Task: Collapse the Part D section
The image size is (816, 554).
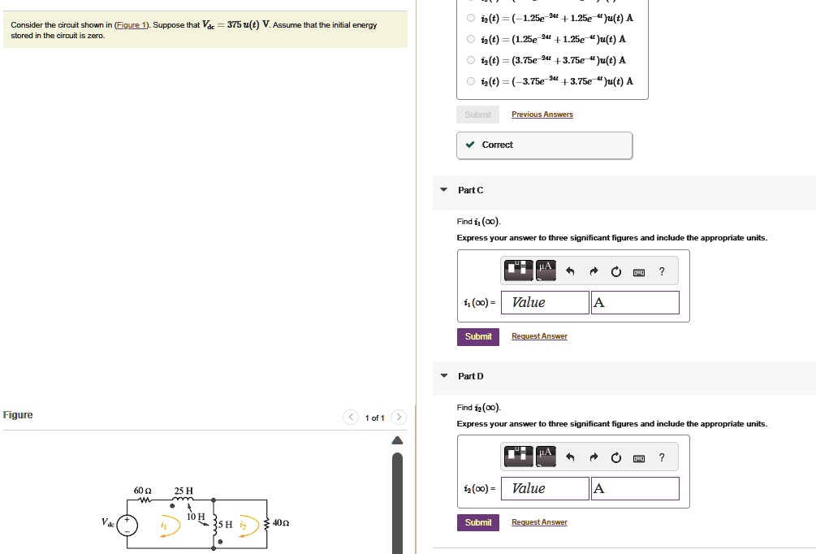Action: pos(444,375)
